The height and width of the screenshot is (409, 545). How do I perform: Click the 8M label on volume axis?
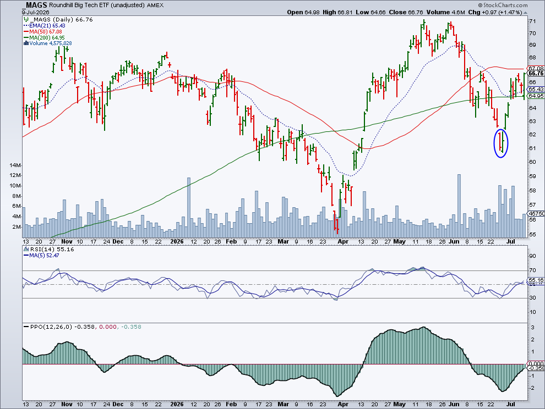point(17,196)
